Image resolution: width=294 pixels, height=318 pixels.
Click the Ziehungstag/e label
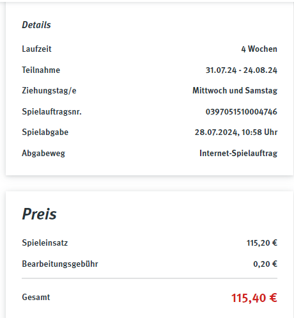[x=49, y=91]
